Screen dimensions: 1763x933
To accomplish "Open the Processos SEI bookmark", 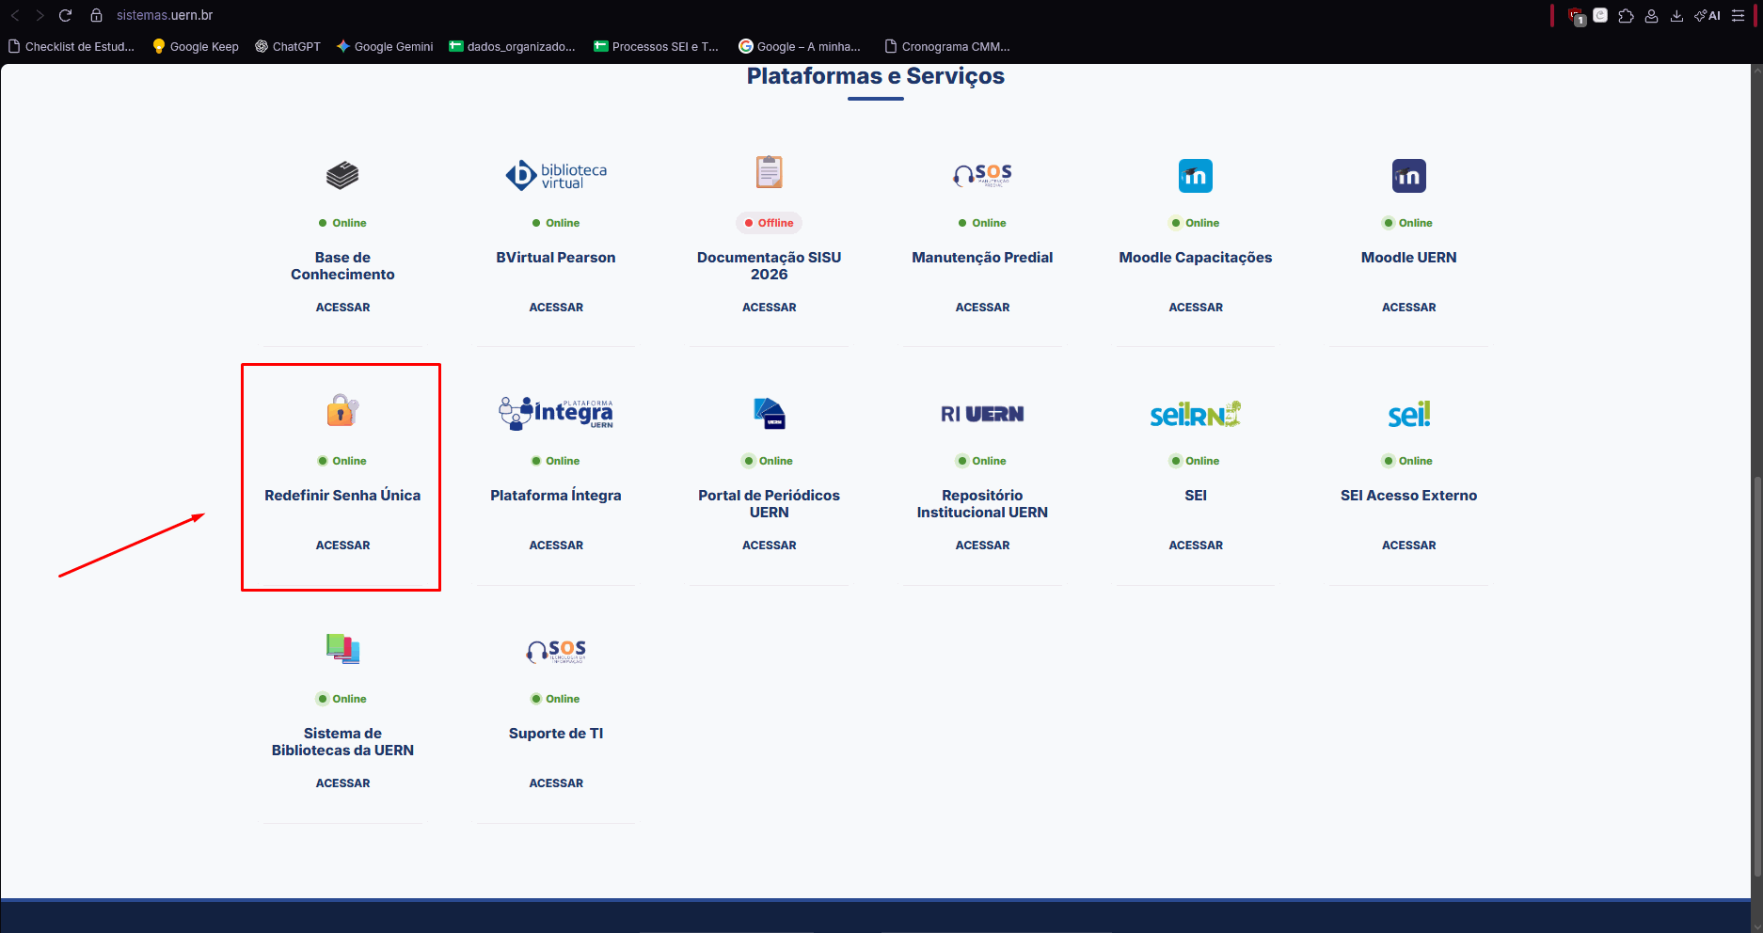I will coord(656,46).
